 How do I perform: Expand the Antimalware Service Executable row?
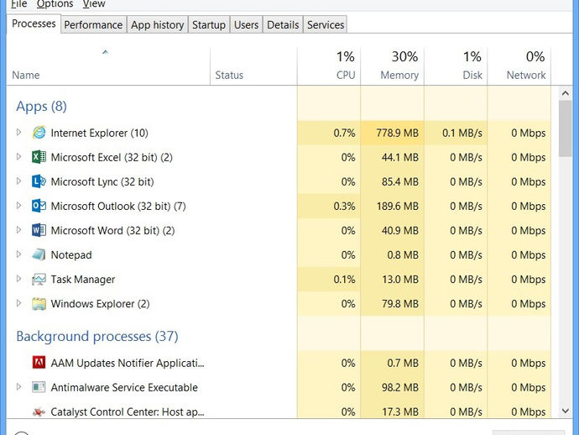[x=18, y=386]
